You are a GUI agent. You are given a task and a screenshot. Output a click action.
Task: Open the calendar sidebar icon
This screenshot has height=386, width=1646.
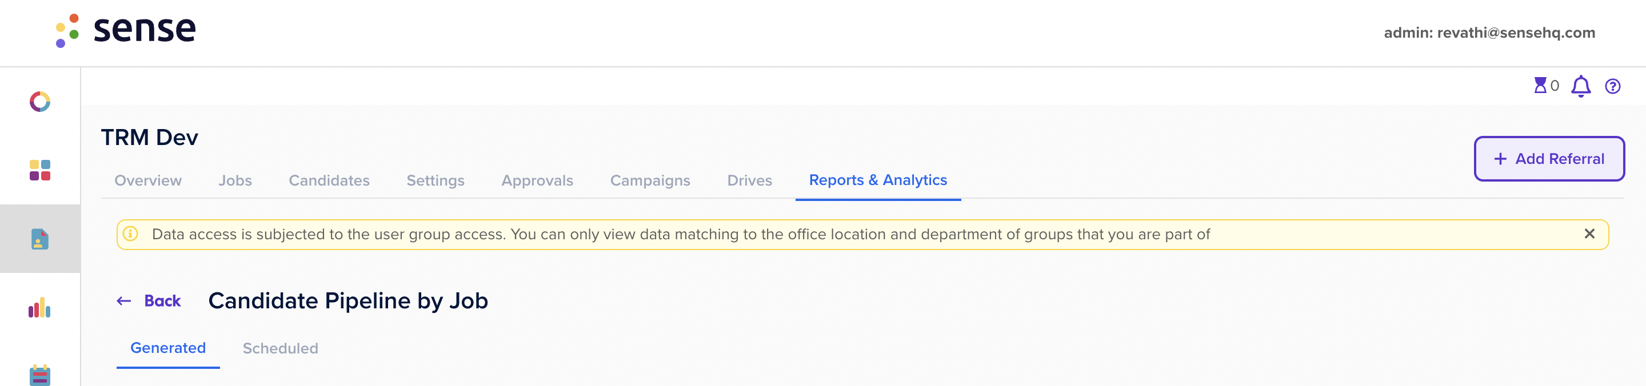pos(39,375)
